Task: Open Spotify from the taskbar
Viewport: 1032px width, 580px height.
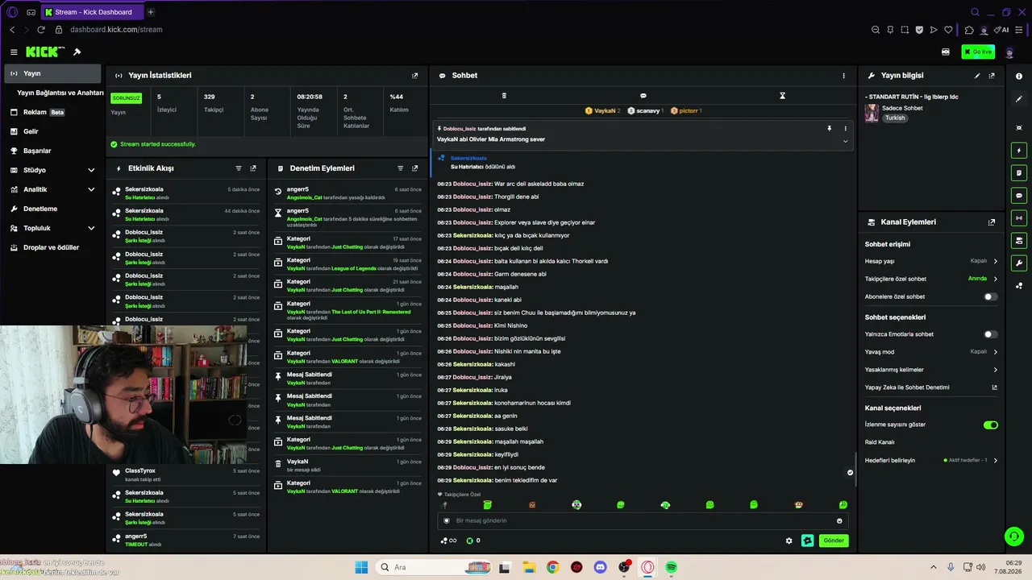Action: [x=672, y=567]
